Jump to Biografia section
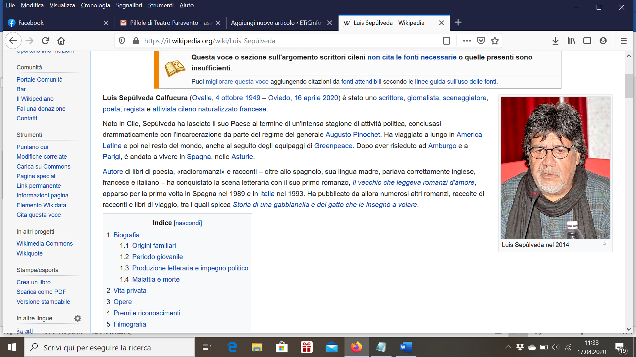Viewport: 636px width, 357px height. click(126, 235)
